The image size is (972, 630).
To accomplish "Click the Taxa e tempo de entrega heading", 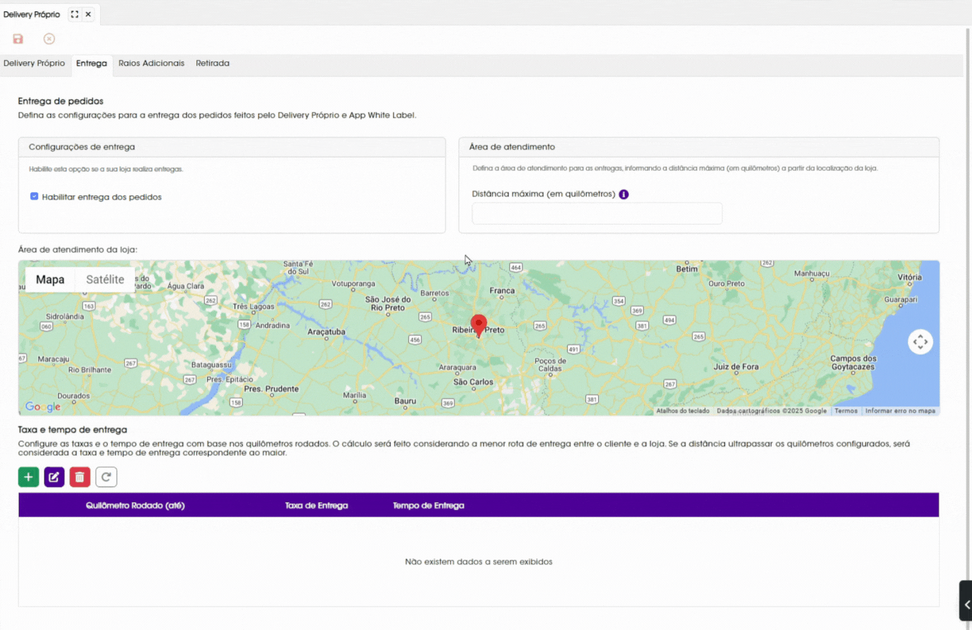I will tap(72, 430).
